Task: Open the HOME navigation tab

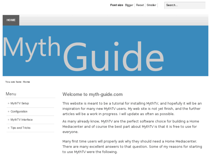Action: click(x=11, y=20)
